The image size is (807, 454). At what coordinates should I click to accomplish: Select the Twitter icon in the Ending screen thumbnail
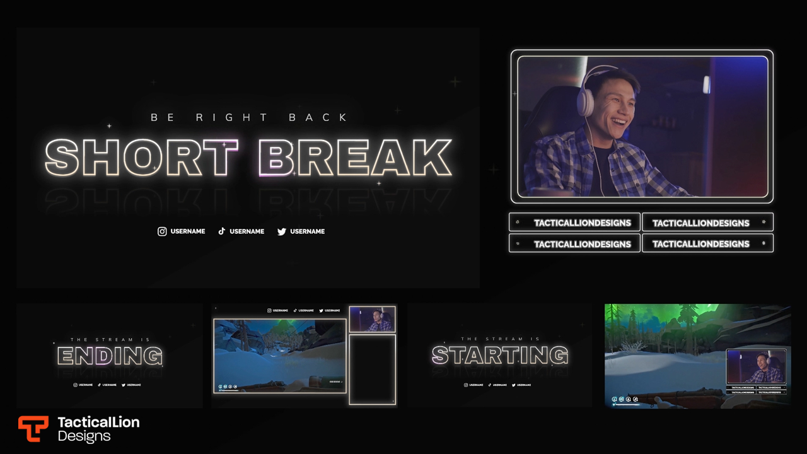click(x=124, y=385)
